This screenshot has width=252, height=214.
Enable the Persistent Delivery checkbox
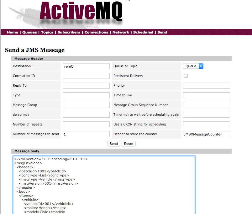click(186, 76)
